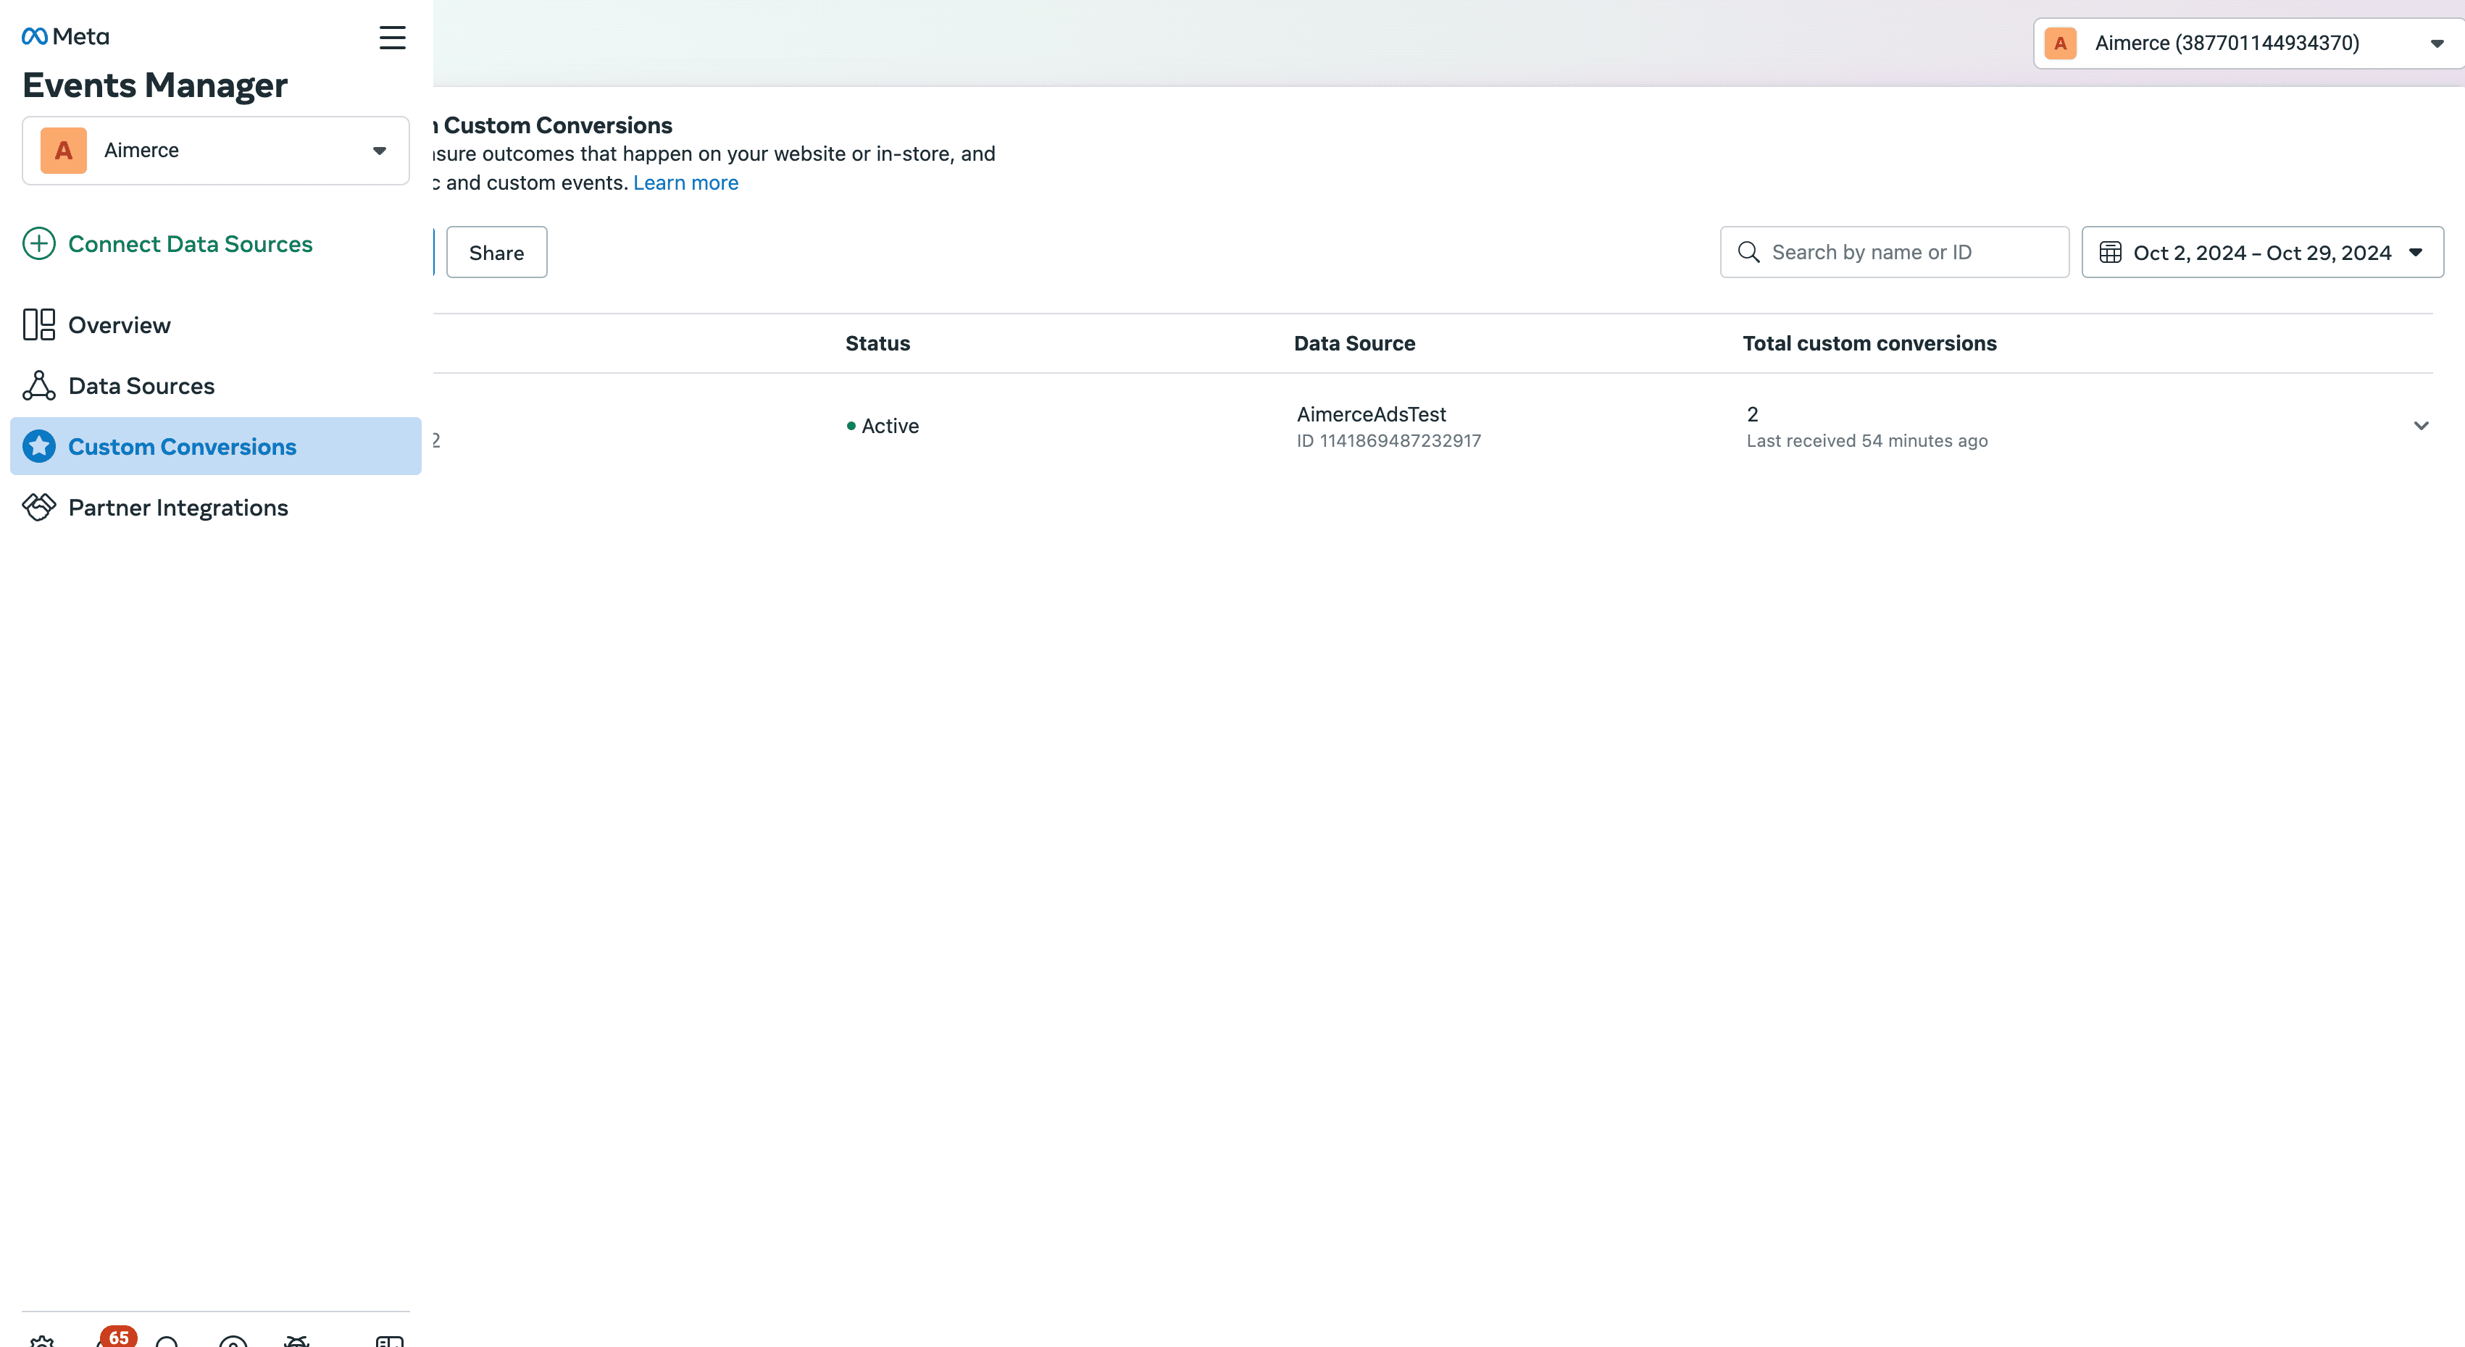Open the Aimerce business account dropdown
Screen dimensions: 2465x1347
pyautogui.click(x=215, y=150)
